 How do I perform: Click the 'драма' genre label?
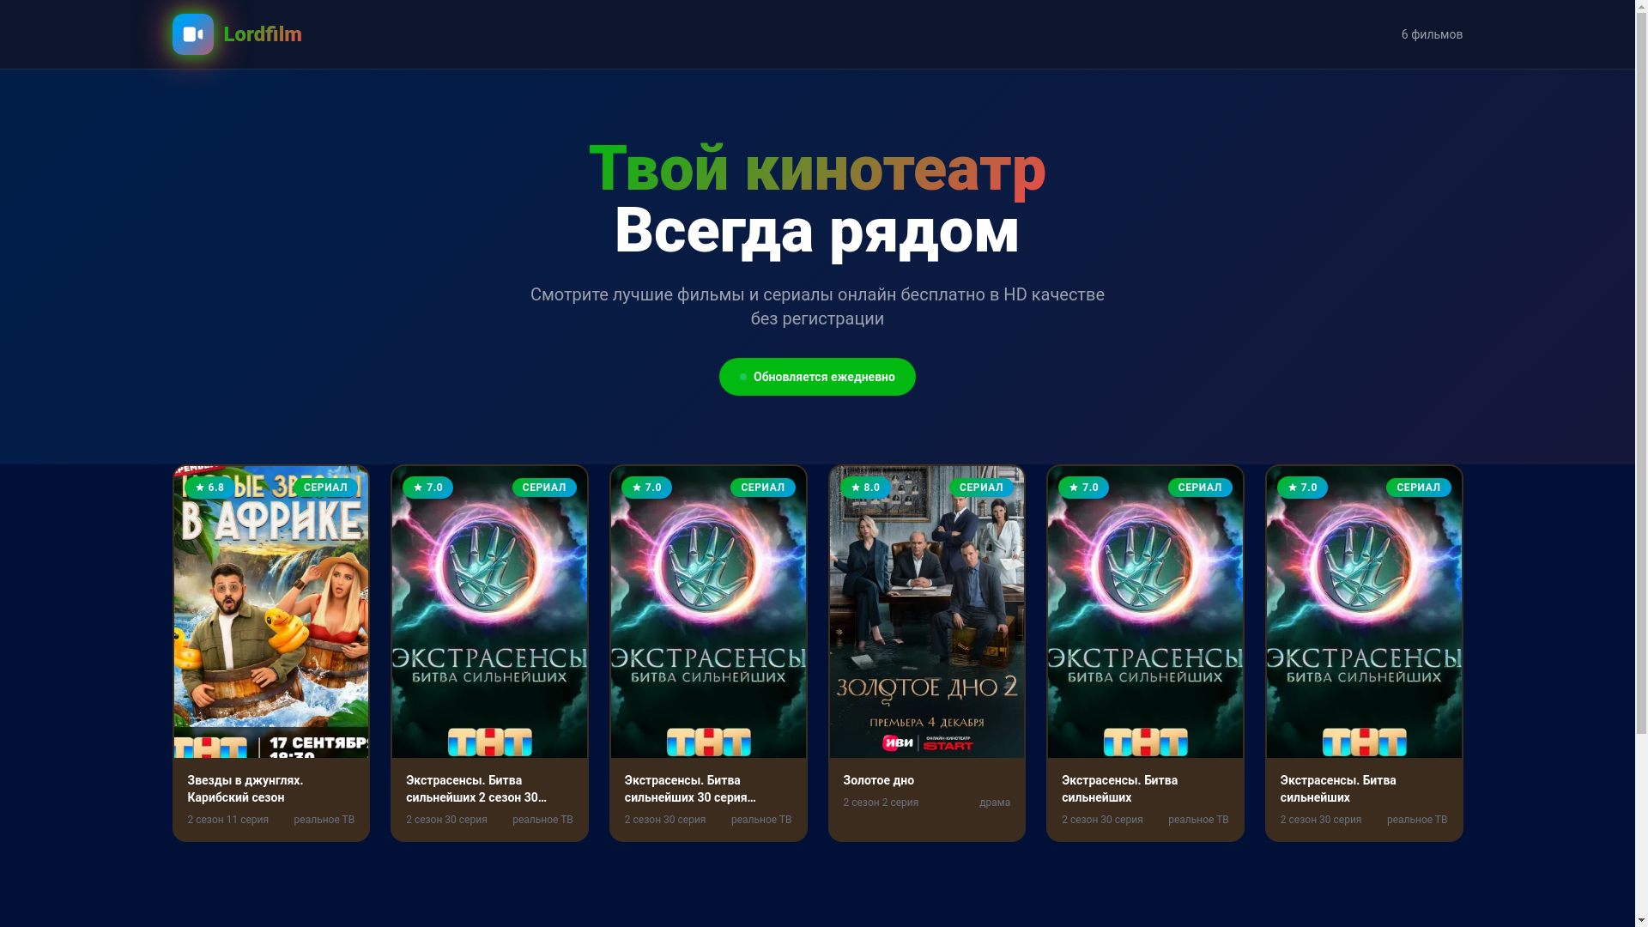[995, 803]
